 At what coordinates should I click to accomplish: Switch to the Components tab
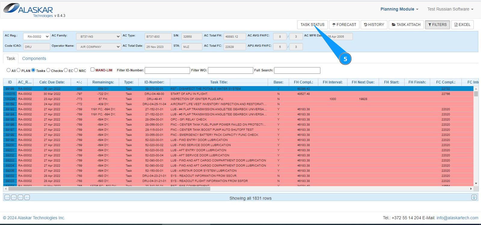[34, 59]
